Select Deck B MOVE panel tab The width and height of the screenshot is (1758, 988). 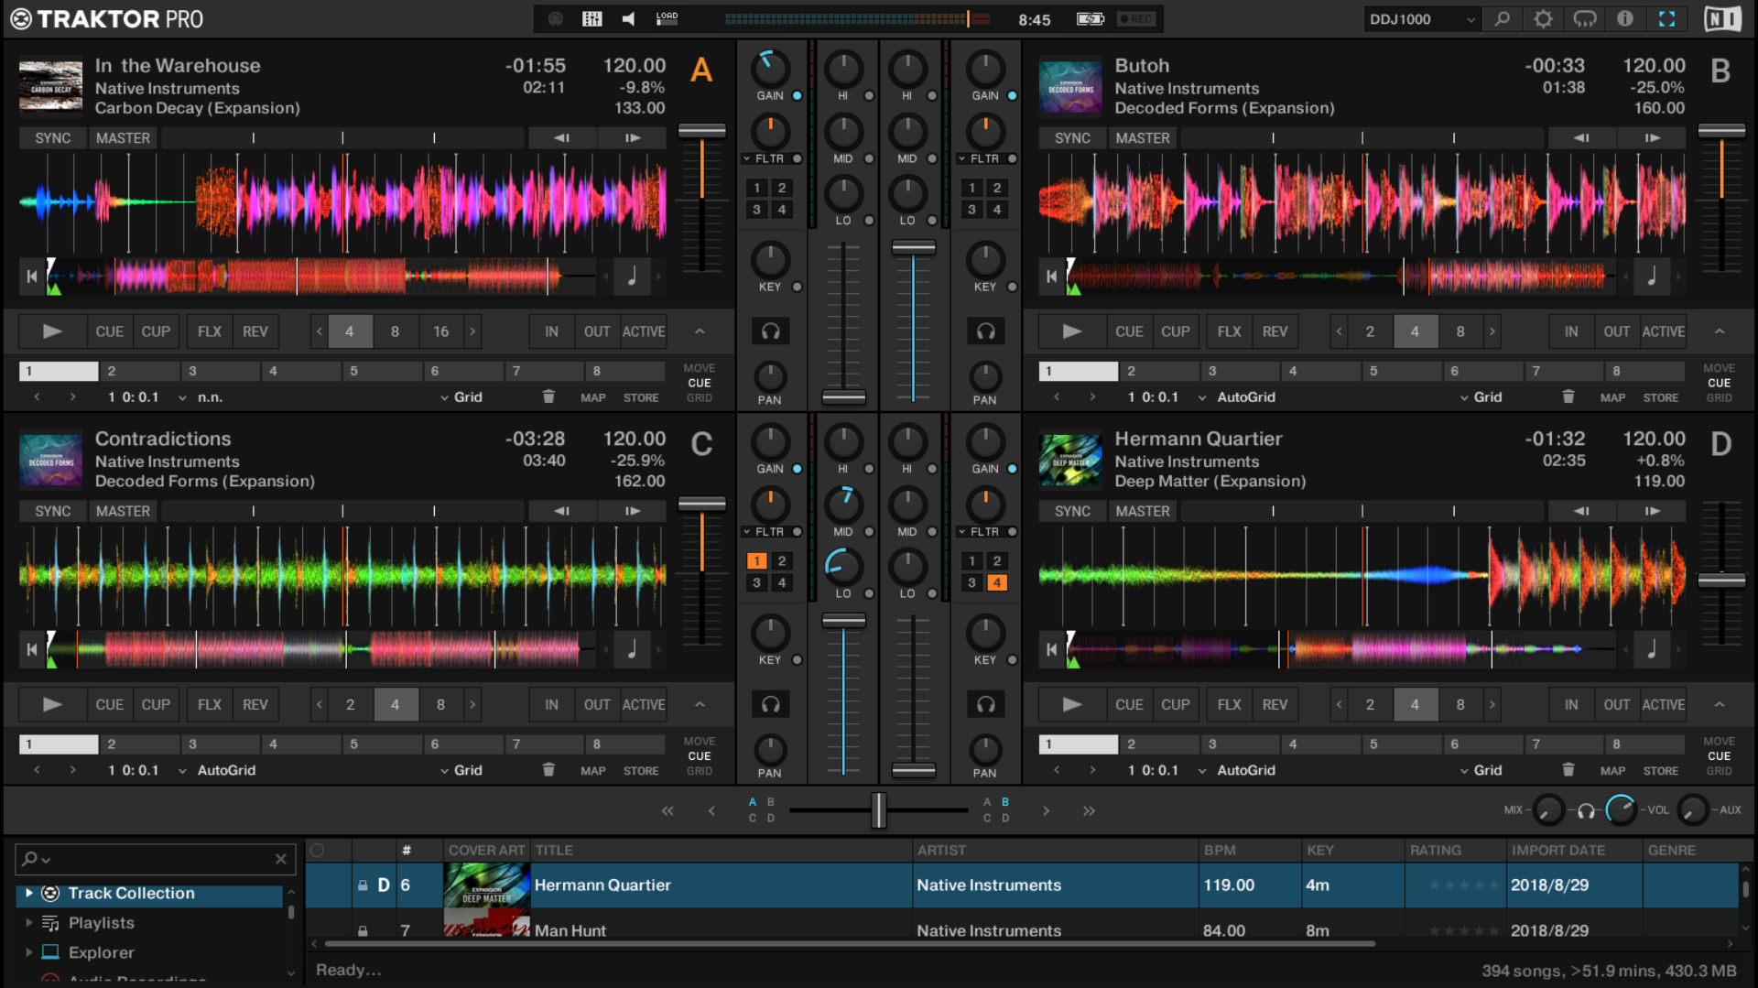(x=1720, y=368)
